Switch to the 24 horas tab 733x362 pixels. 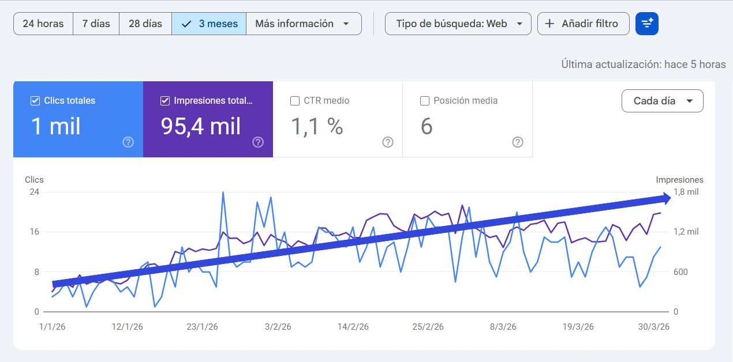point(43,24)
